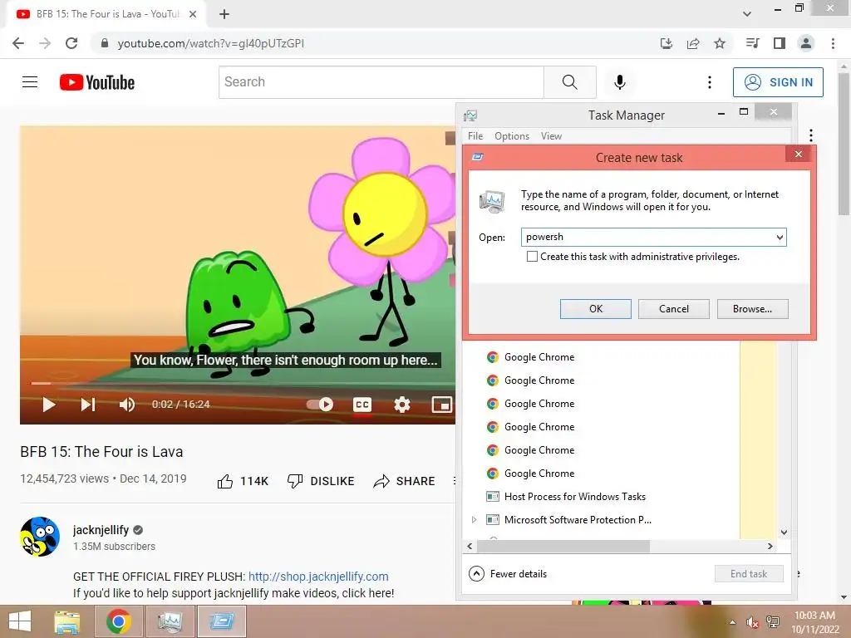
Task: Toggle Chrome side panel icon
Action: click(x=780, y=43)
